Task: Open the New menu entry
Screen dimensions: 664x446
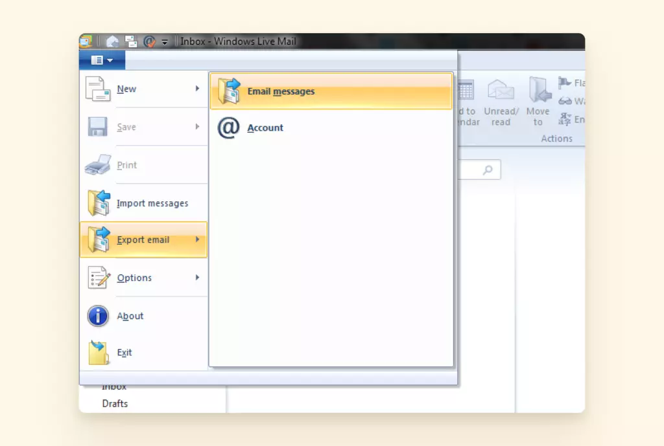Action: [143, 89]
